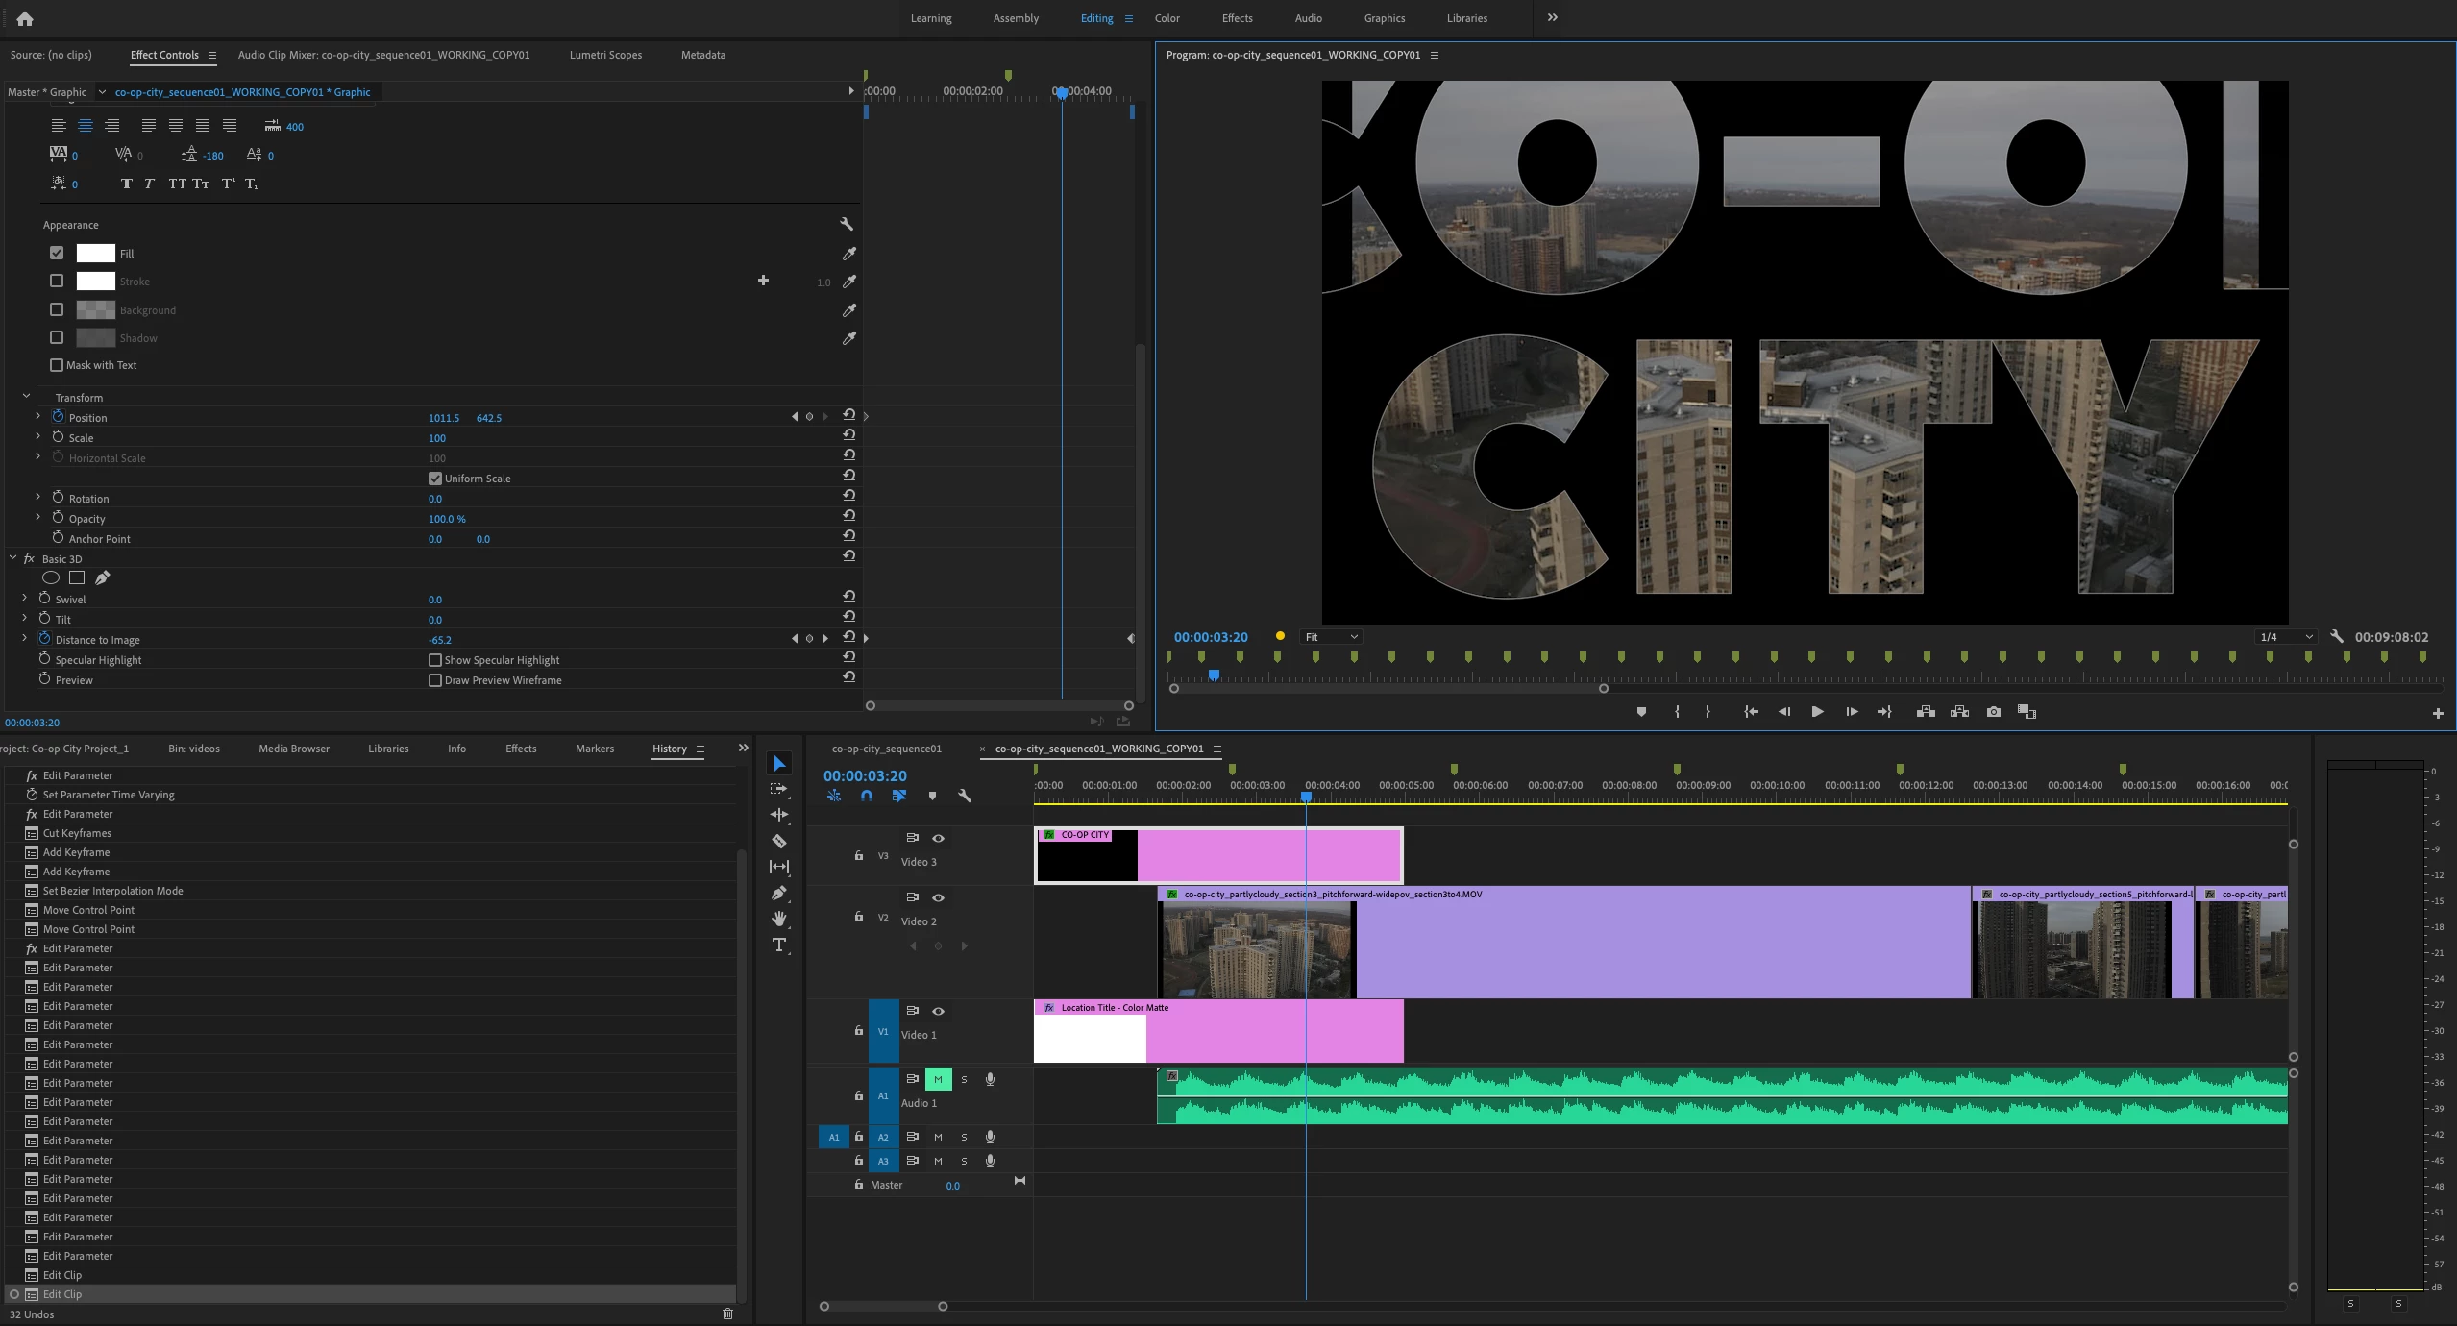The image size is (2457, 1326).
Task: Check the Mask with Text option
Action: (57, 365)
